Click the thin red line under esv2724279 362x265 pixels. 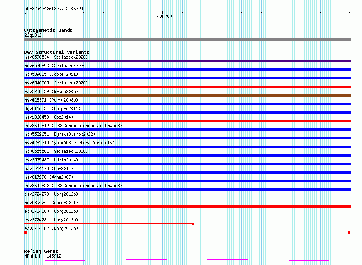187,198
